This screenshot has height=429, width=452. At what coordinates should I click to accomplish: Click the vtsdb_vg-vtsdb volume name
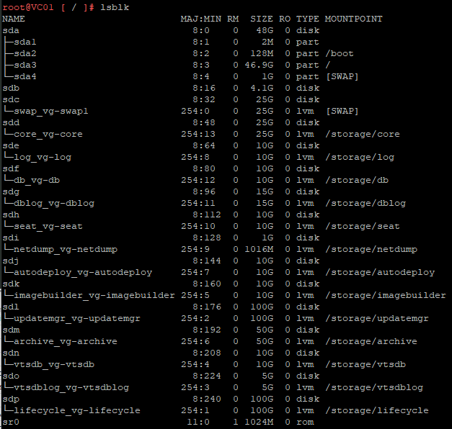54,364
